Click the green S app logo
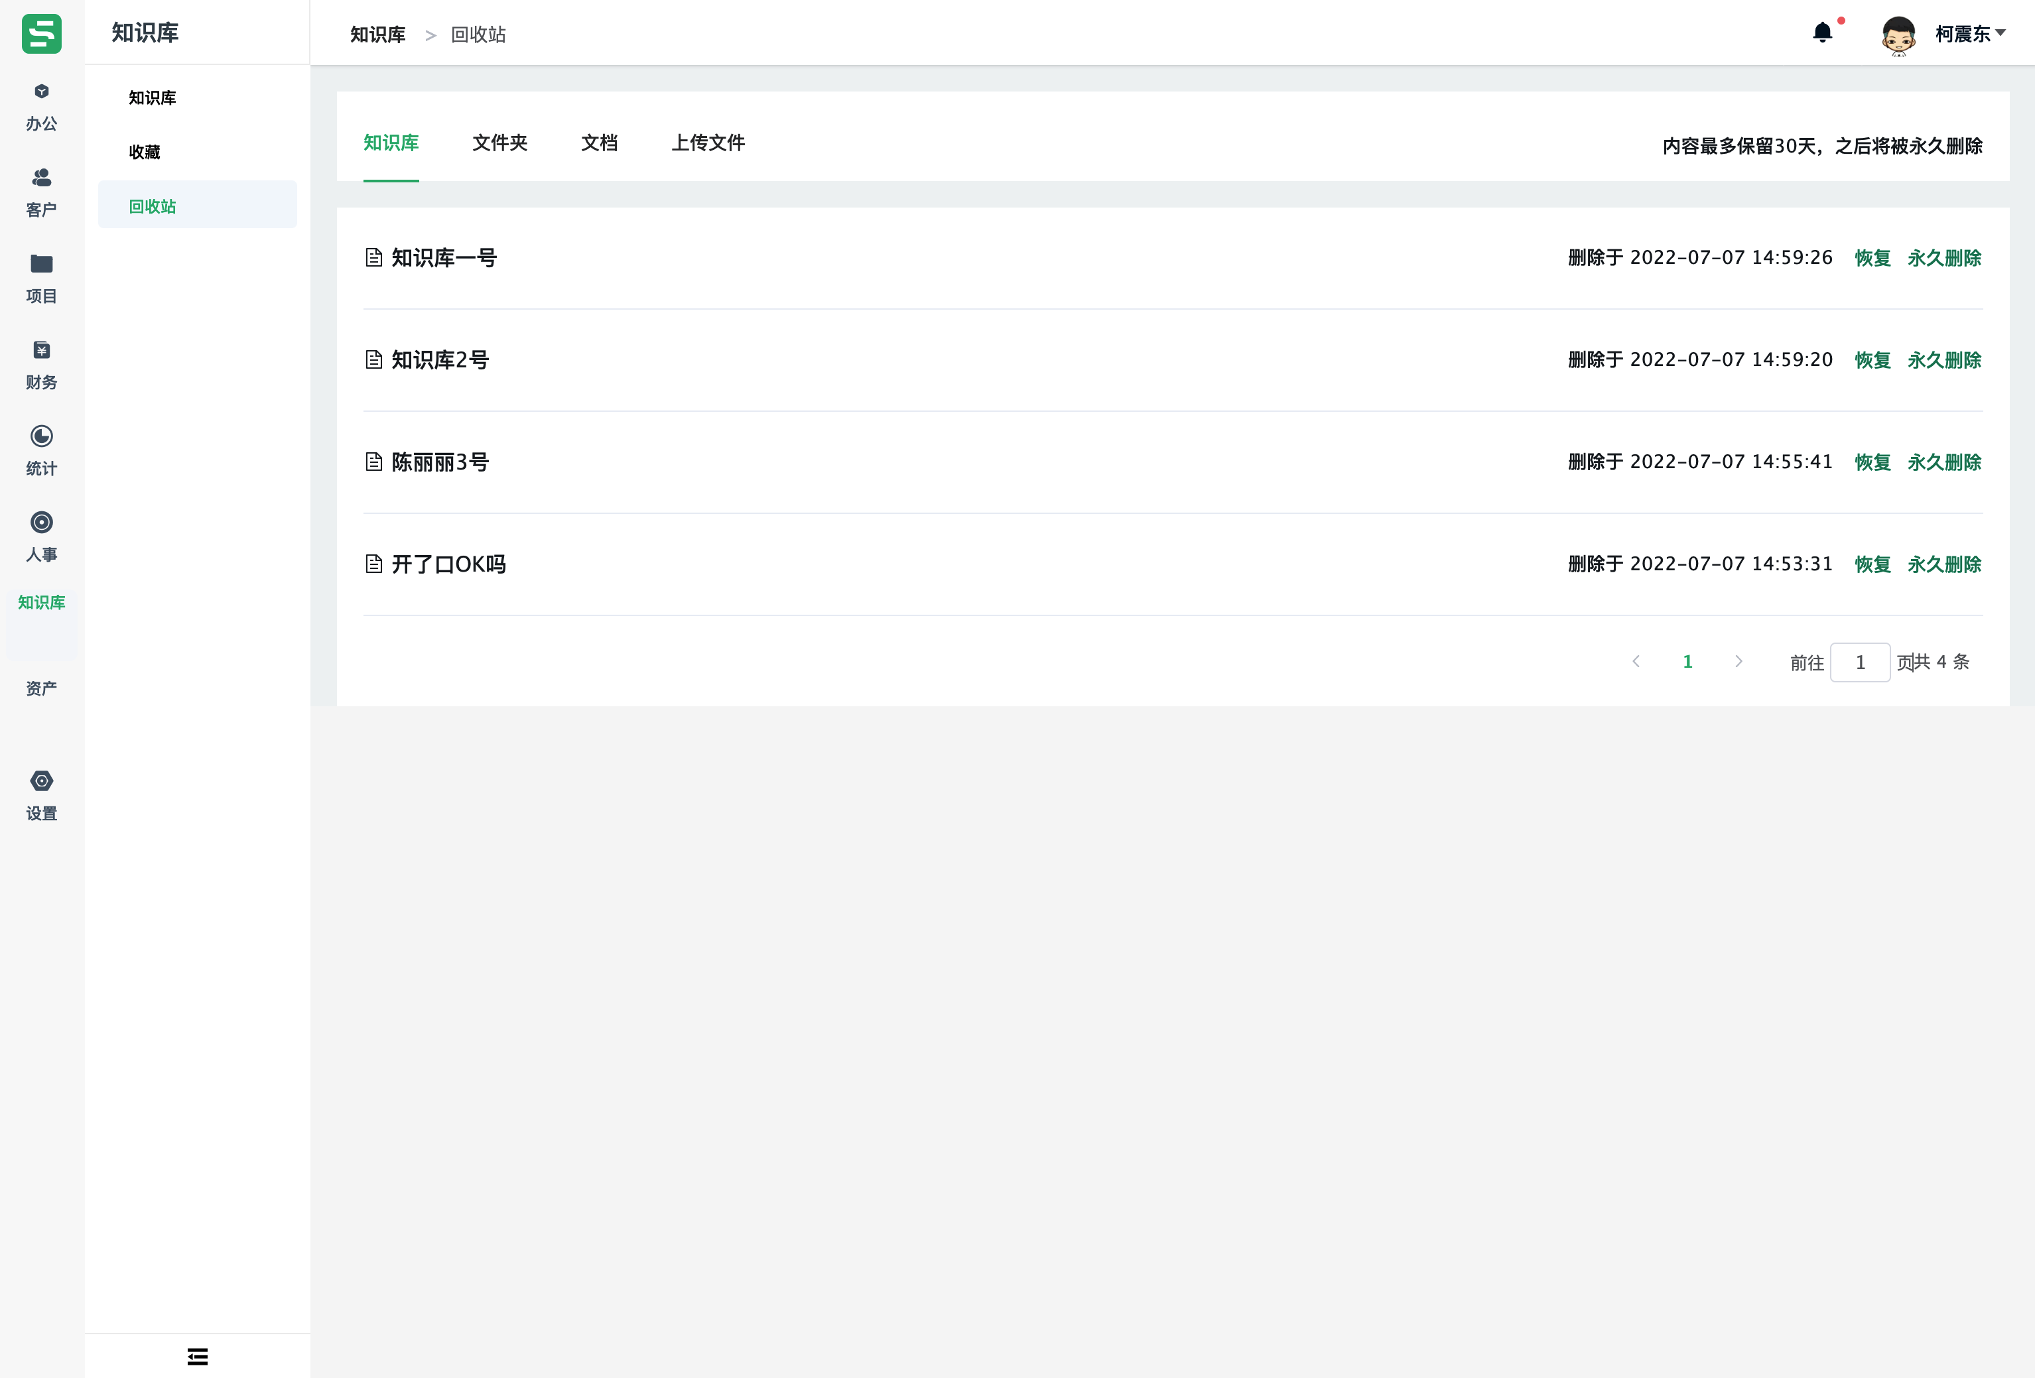2035x1378 pixels. coord(41,33)
